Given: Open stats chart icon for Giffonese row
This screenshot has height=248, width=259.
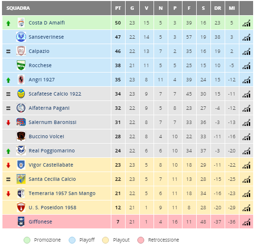Looking at the screenshot, I should 246,222.
